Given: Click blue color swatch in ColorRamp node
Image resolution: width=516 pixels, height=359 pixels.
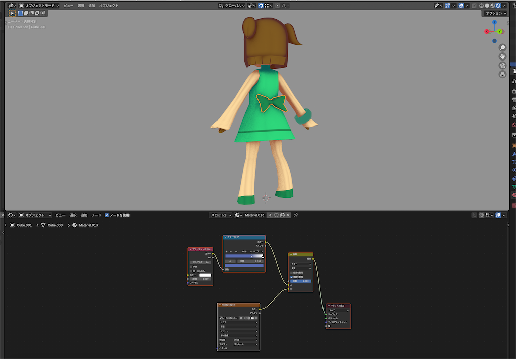Looking at the screenshot, I should point(244,265).
